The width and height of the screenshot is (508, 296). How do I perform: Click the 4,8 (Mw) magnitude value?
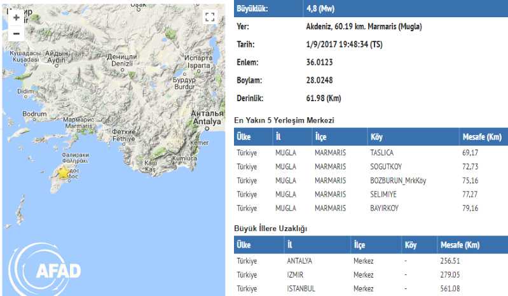tap(320, 8)
